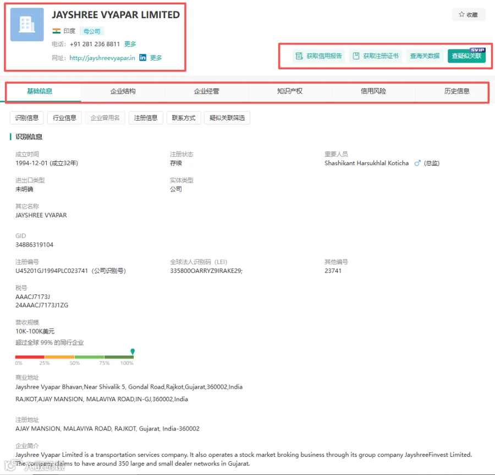Click the GID value 34886319104
495x475 pixels.
(x=35, y=245)
